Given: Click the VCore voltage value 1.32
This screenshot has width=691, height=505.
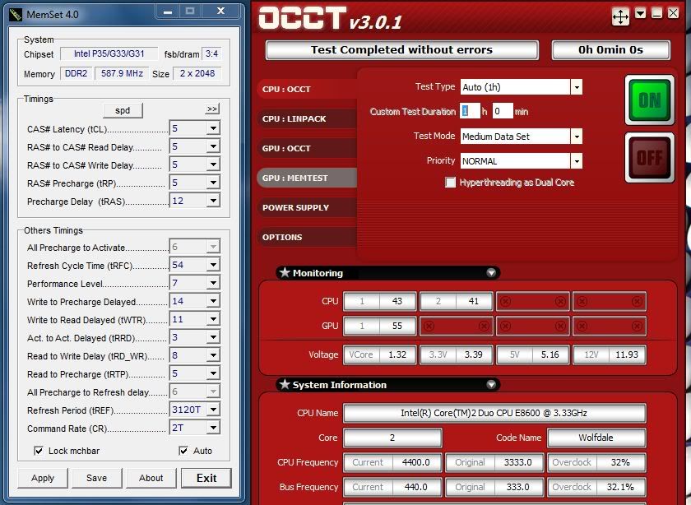Looking at the screenshot, I should tap(397, 354).
